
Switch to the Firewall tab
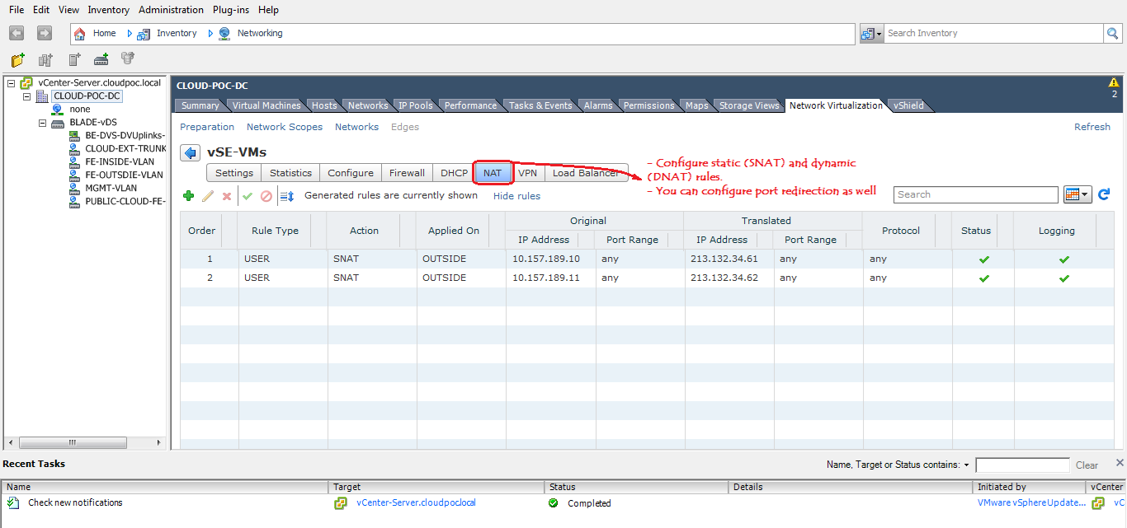pyautogui.click(x=406, y=173)
